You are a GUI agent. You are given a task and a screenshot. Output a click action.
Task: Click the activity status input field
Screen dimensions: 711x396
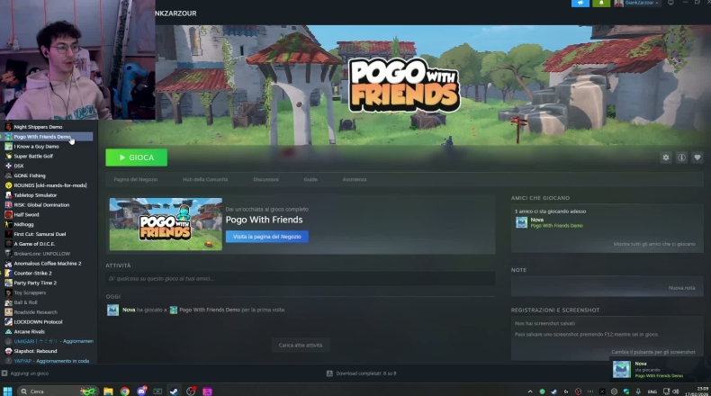click(300, 279)
